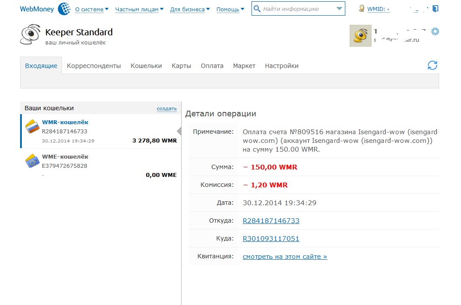
Task: Switch to the 'Маркет' tab
Action: [244, 66]
